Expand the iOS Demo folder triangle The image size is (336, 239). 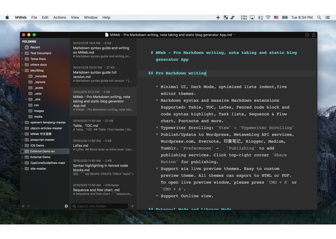[x=23, y=146]
